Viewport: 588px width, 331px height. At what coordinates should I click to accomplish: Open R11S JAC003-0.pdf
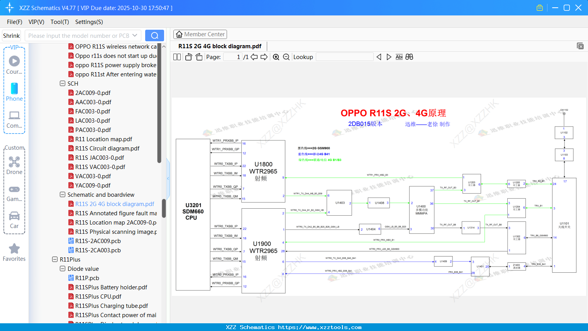tap(100, 158)
